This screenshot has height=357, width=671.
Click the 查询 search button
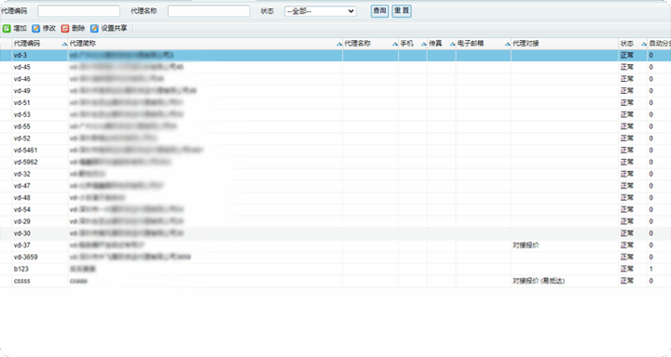379,11
